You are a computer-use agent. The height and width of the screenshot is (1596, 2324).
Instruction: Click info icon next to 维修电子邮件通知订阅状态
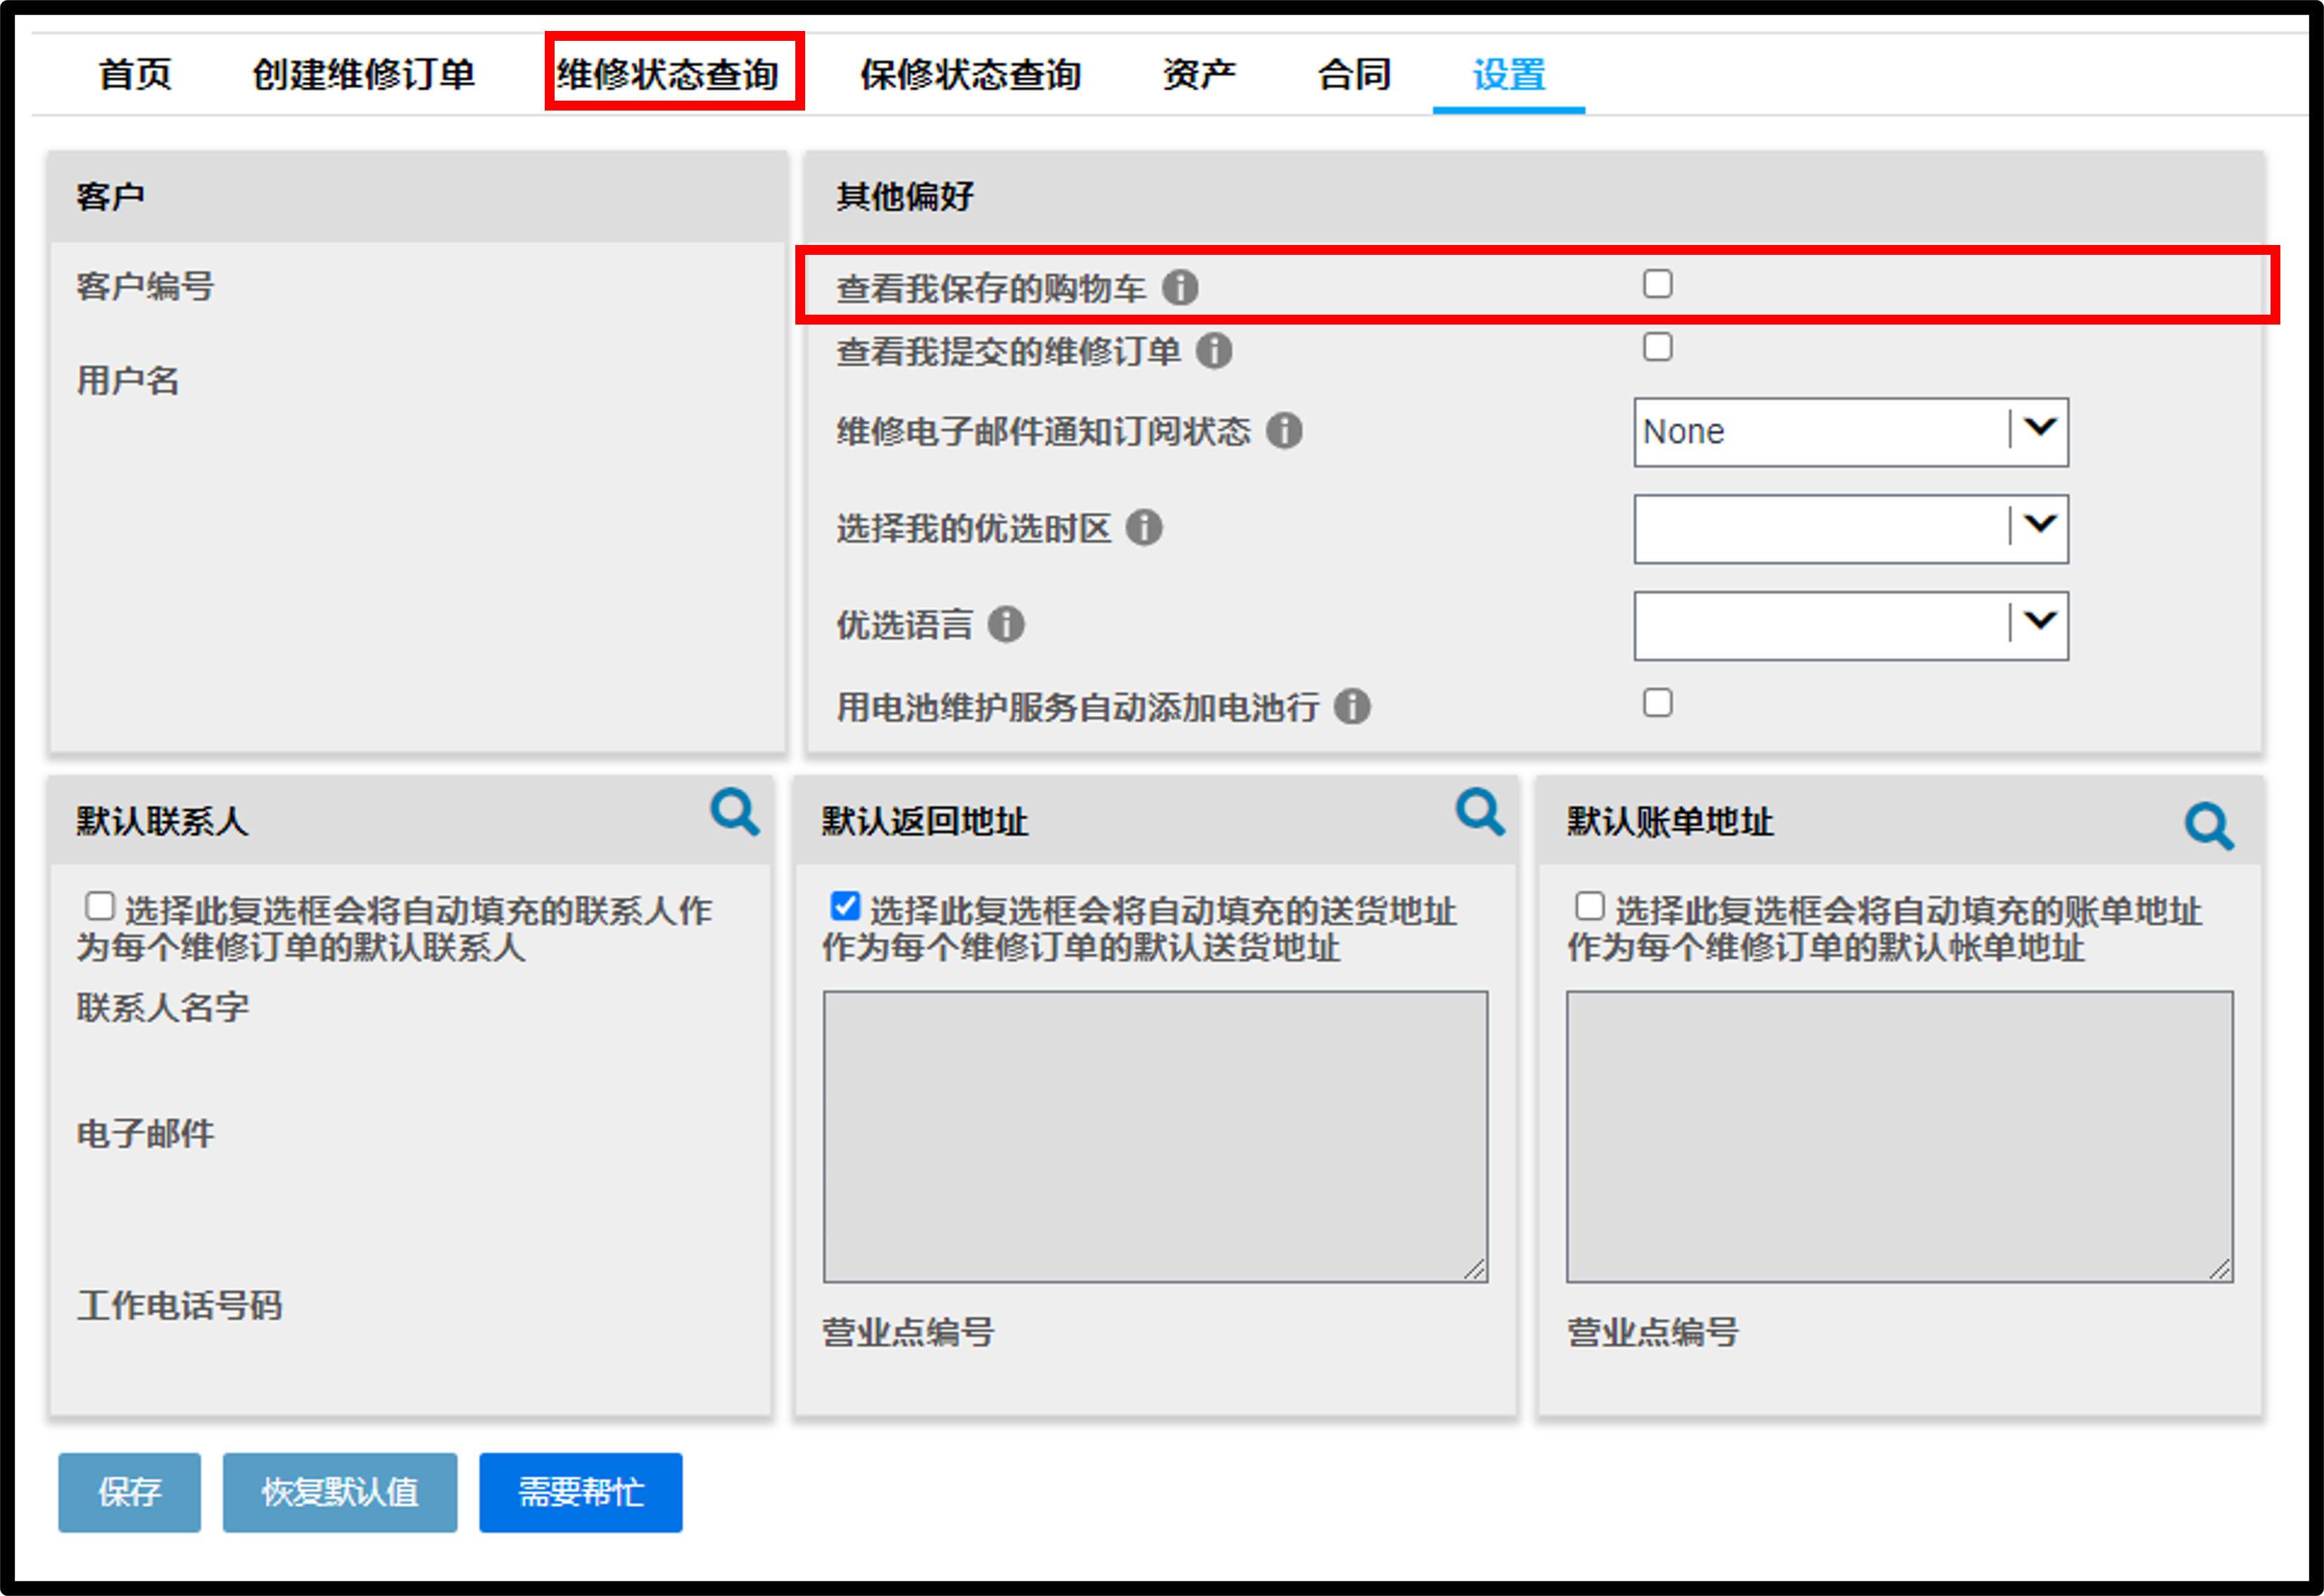tap(1284, 431)
